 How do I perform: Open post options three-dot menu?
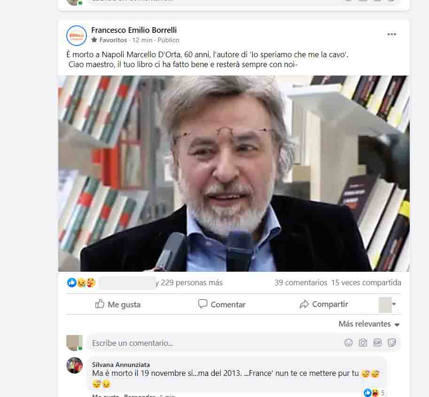point(391,34)
